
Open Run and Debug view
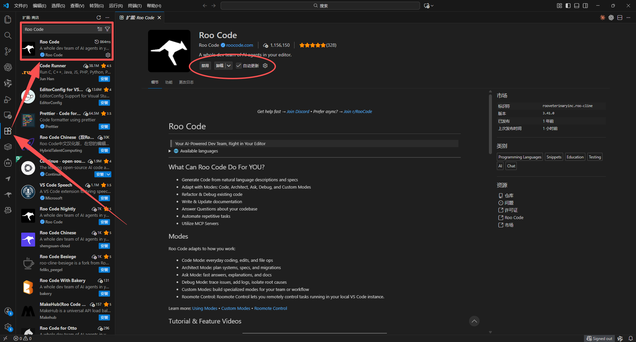pyautogui.click(x=8, y=99)
